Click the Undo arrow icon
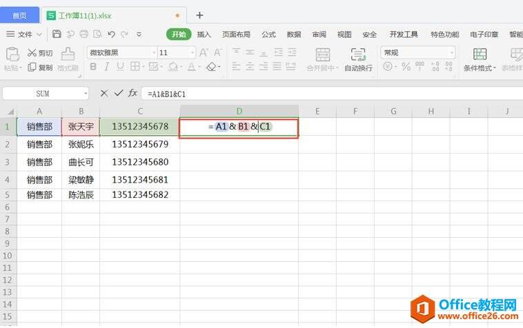The image size is (523, 328). point(111,34)
